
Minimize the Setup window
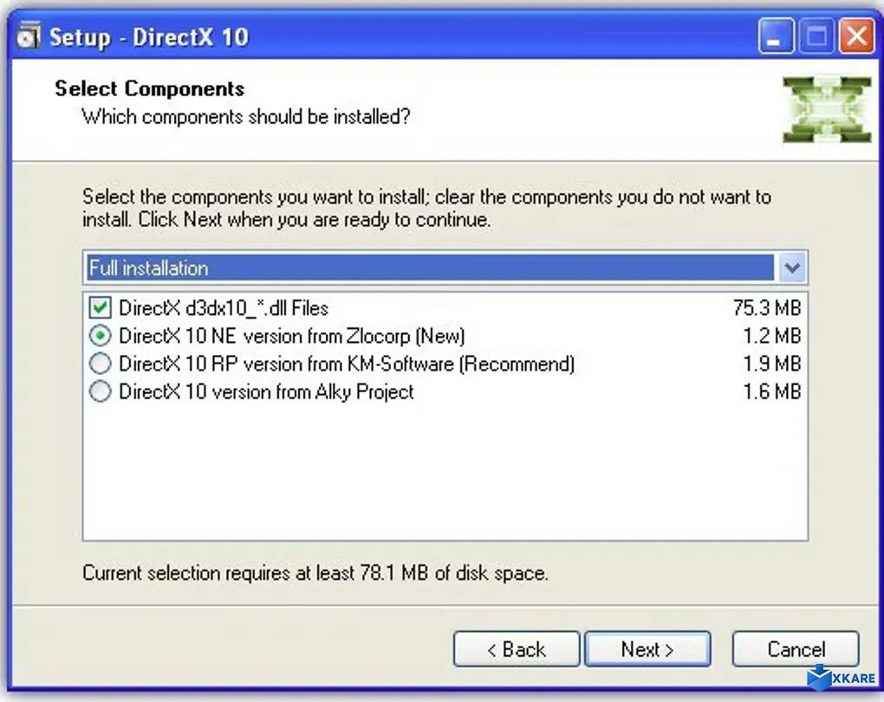coord(775,36)
